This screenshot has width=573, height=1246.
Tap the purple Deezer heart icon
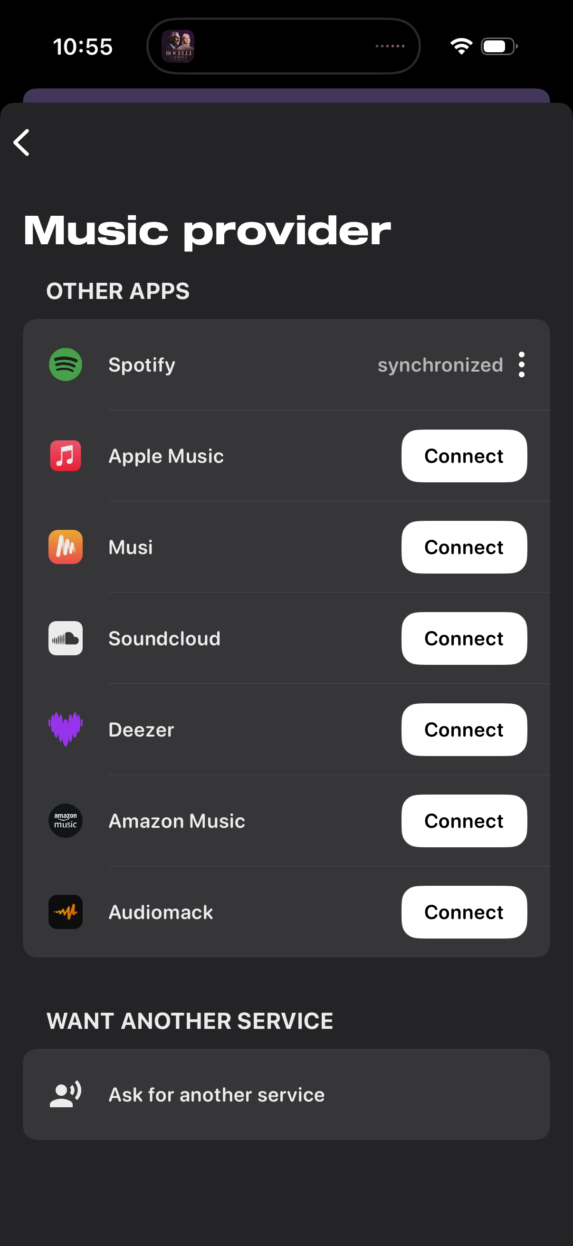(x=65, y=729)
